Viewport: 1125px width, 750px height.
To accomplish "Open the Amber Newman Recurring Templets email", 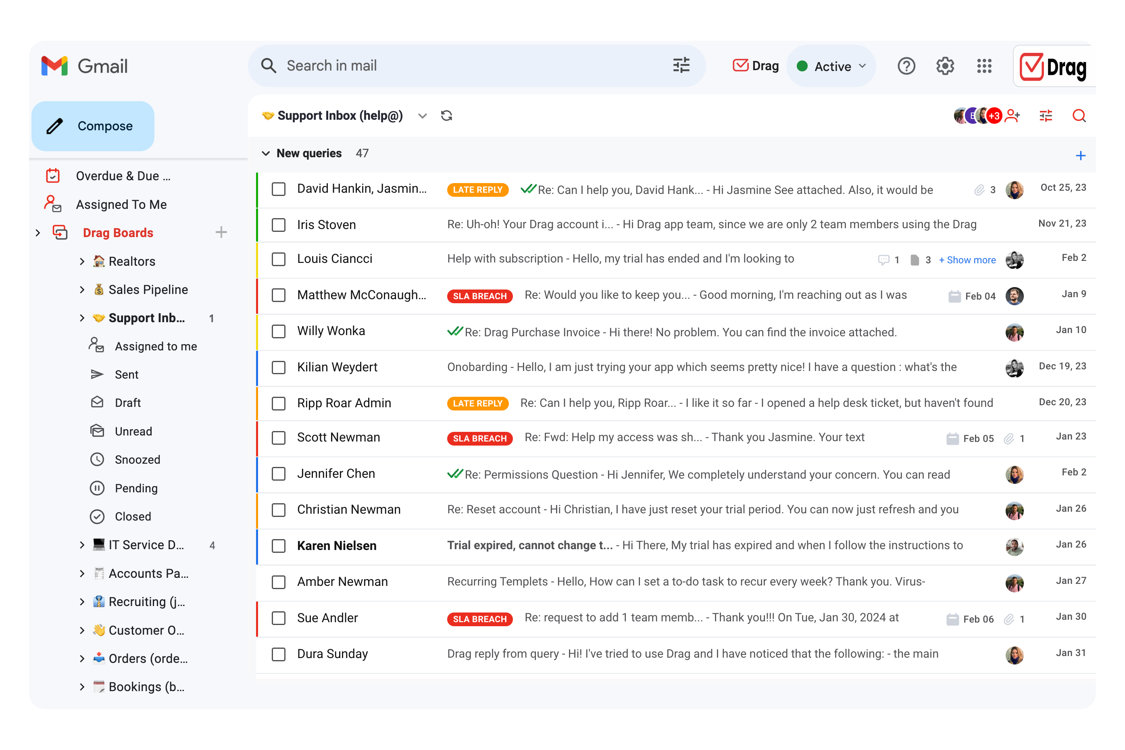I will (x=676, y=582).
